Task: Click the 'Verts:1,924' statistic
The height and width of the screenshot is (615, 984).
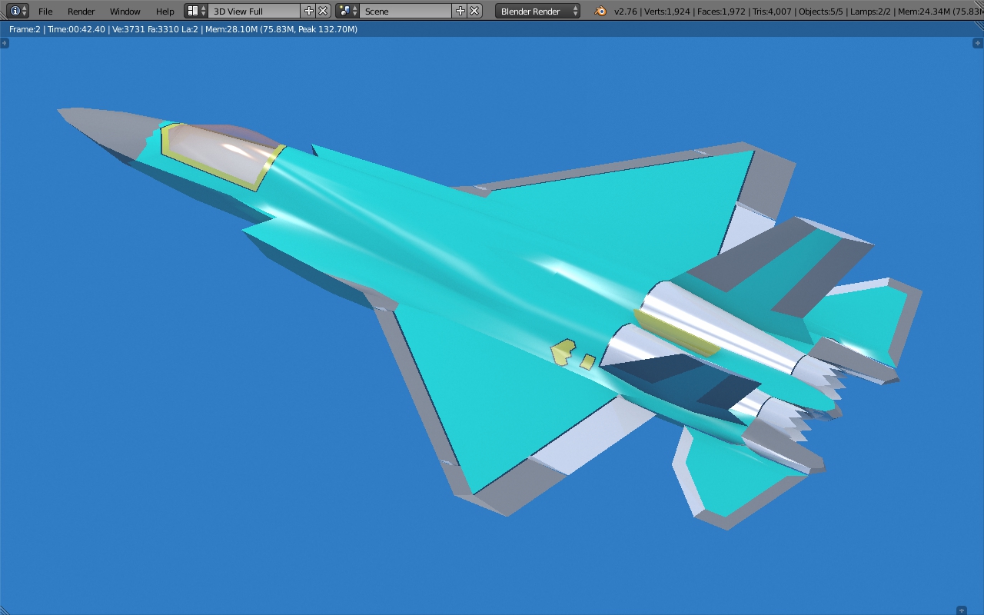Action: tap(667, 12)
